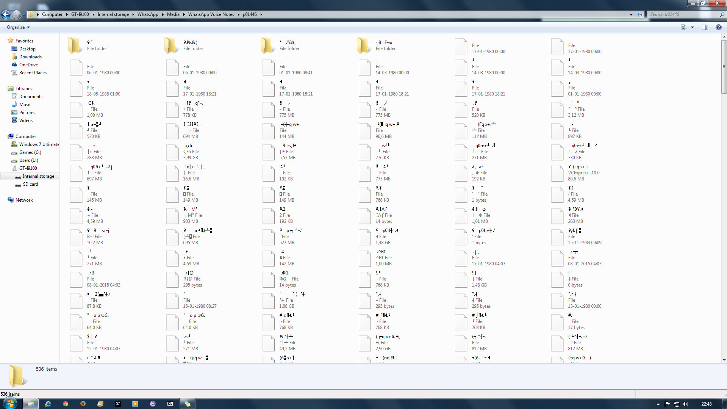Viewport: 727px width, 409px height.
Task: Open Users (U:) drive
Action: point(29,160)
